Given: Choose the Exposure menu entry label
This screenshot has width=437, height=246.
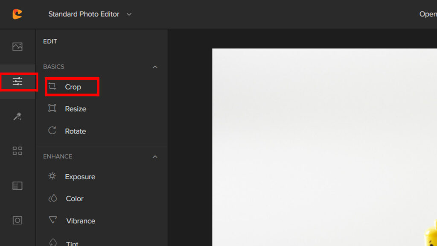Looking at the screenshot, I should click(80, 177).
